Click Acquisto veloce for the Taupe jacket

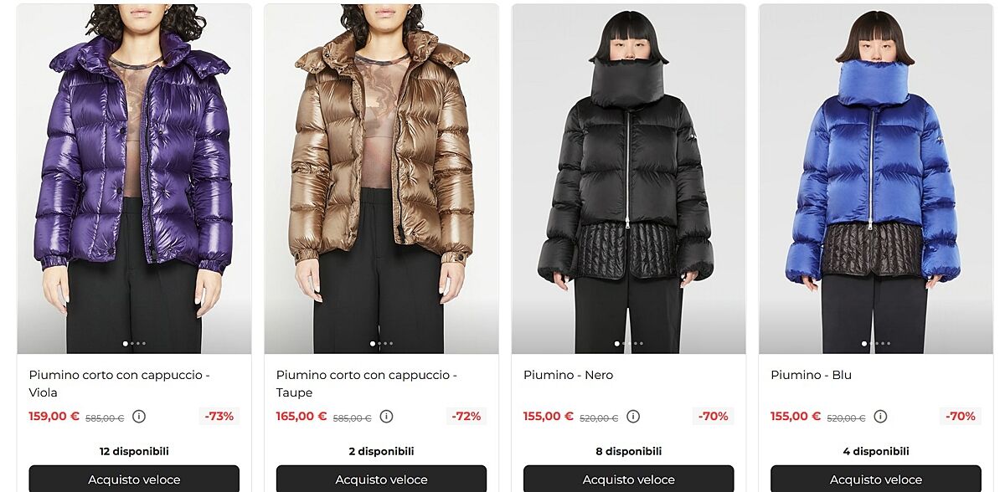[381, 479]
